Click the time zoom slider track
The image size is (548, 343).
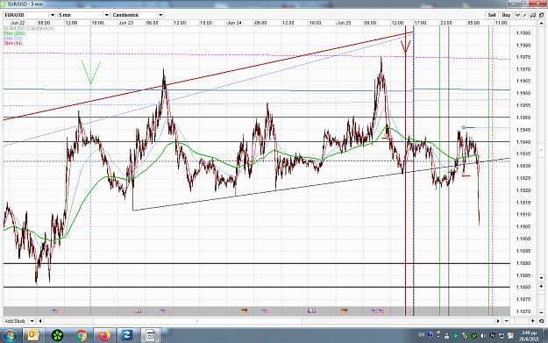[x=520, y=321]
